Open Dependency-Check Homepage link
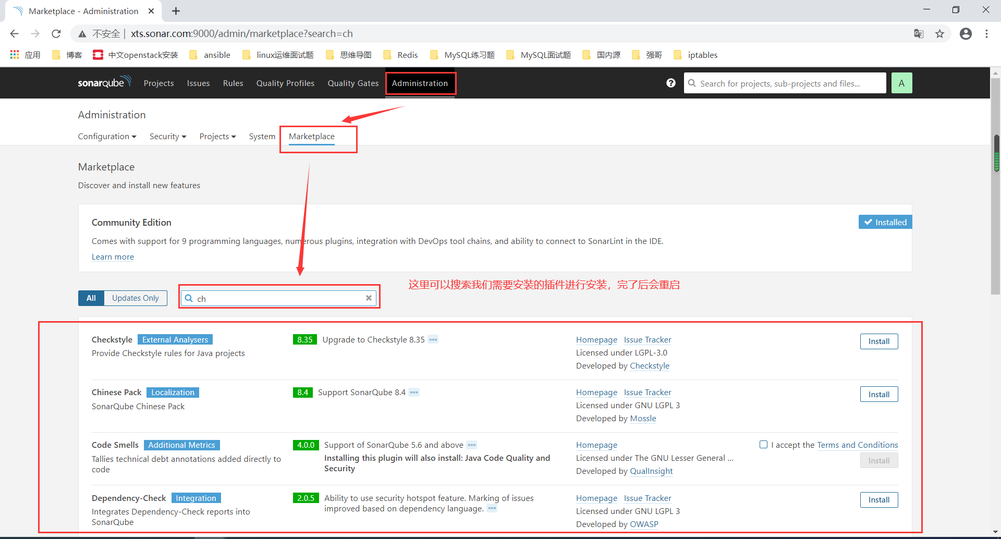 pos(596,498)
